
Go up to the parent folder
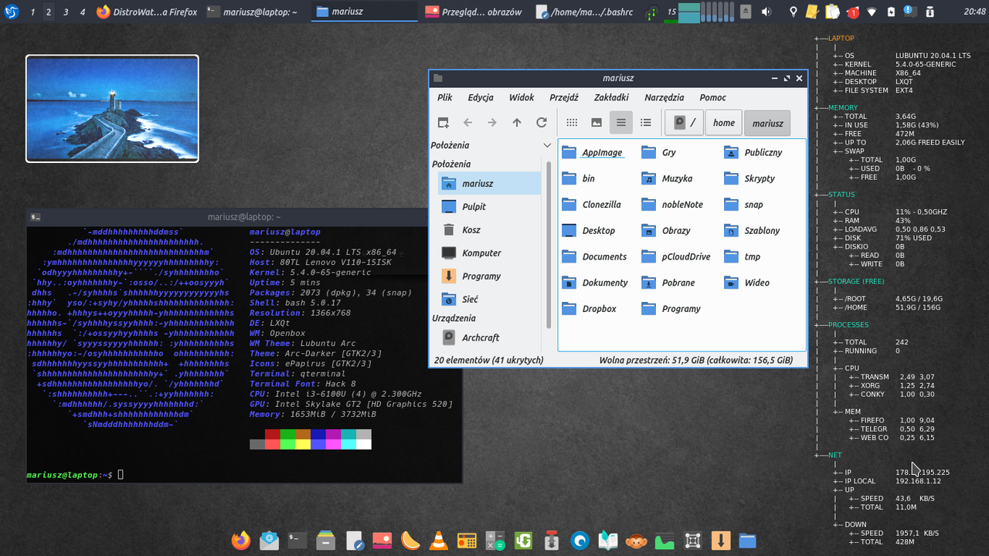click(x=517, y=123)
